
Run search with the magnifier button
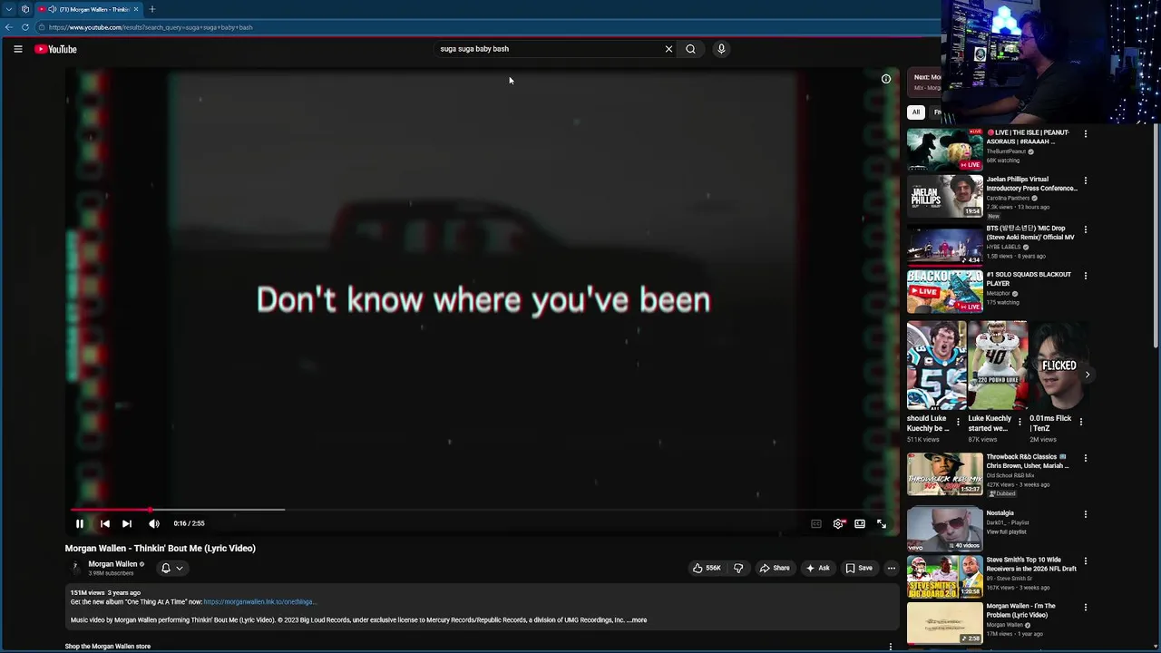tap(690, 49)
